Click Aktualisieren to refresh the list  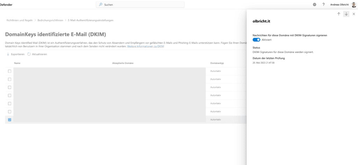point(37,54)
